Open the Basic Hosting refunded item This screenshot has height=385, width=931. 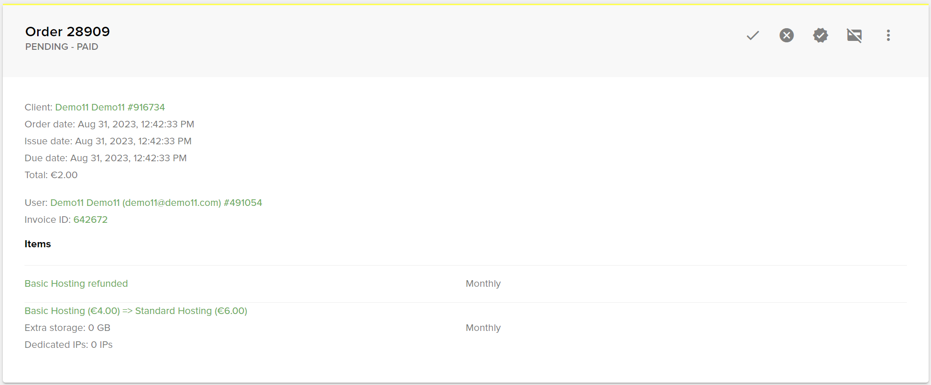[76, 283]
